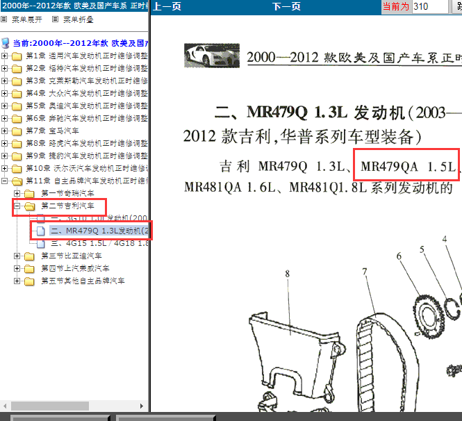This screenshot has width=462, height=421.
Task: Open 三、4G15 1.5L / 4G18 entry
Action: point(99,243)
